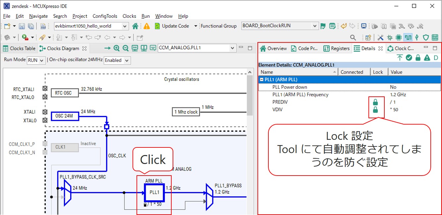
Task: Select the PLL1 block in the diagram
Action: (154, 192)
